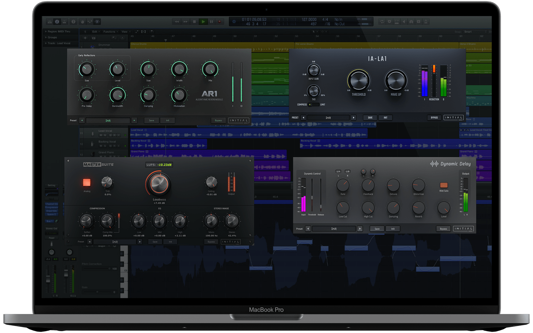This screenshot has width=533, height=333.
Task: Toggle Cycle mode in Logic's control bar
Action: (x=382, y=22)
